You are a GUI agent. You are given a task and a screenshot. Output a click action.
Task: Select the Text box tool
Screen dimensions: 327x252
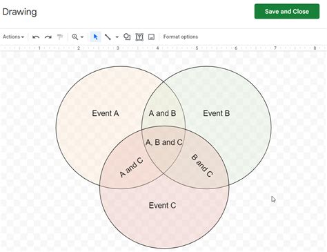click(x=139, y=37)
